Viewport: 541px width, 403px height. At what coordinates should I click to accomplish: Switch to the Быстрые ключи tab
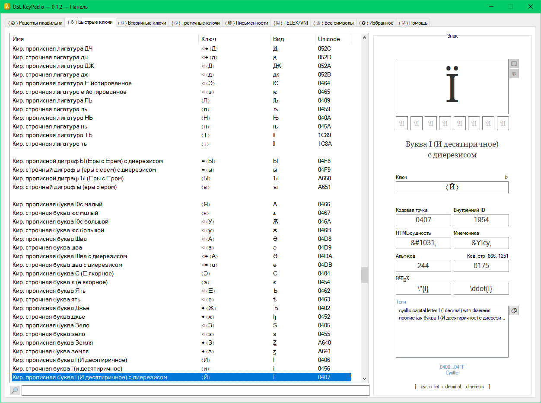(91, 22)
